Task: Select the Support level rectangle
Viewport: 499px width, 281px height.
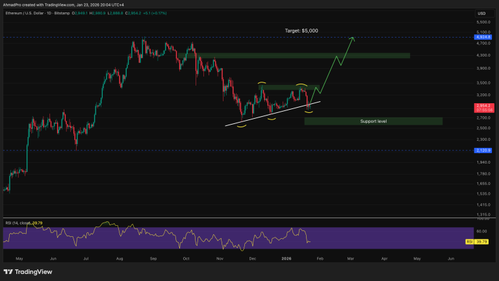Action: coord(373,121)
